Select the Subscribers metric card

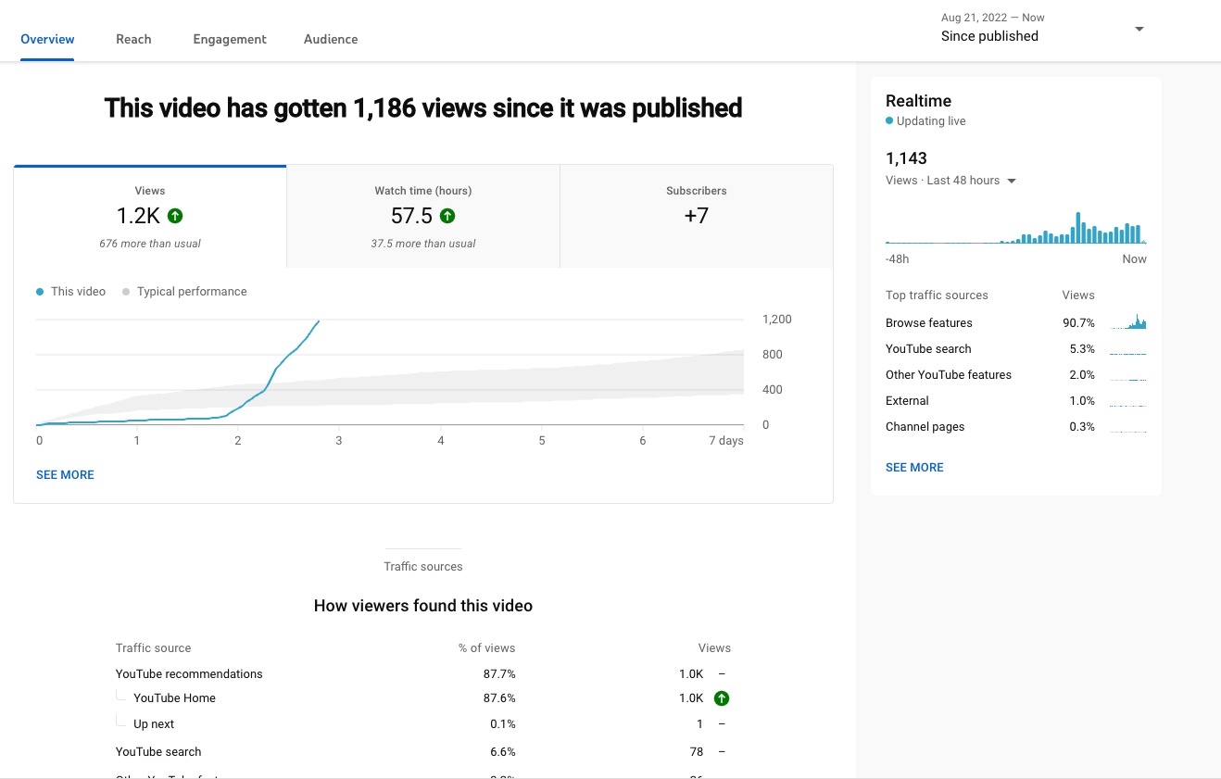click(x=696, y=217)
